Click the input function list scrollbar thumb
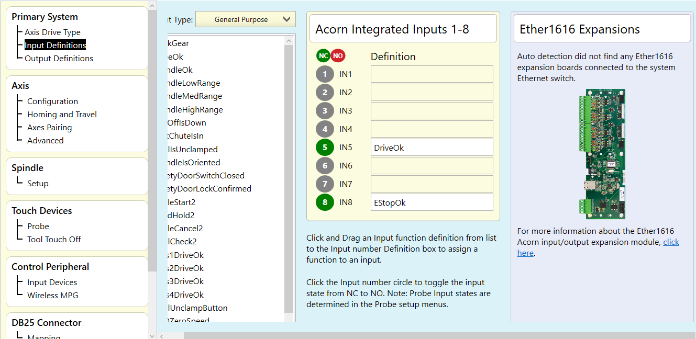Image resolution: width=696 pixels, height=339 pixels. (x=289, y=178)
